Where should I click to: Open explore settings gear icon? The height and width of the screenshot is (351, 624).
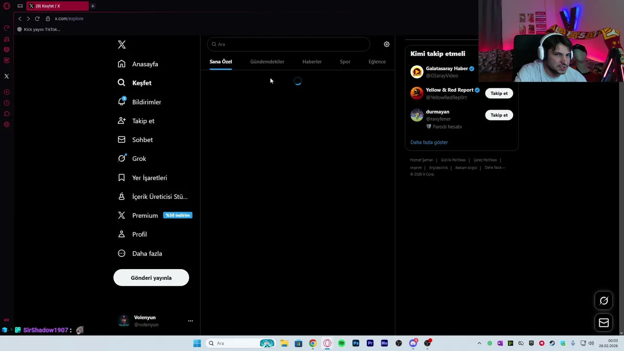click(x=387, y=44)
